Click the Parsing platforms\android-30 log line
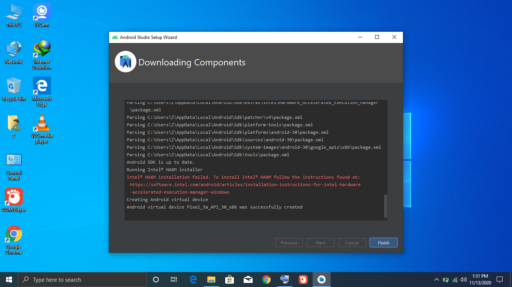This screenshot has height=287, width=512. 228,132
